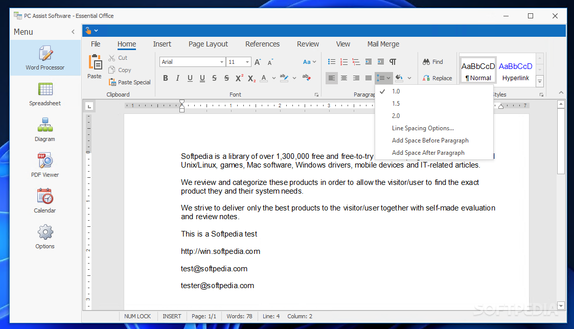The height and width of the screenshot is (329, 574).
Task: Click the touch mode hand icon
Action: 88,31
